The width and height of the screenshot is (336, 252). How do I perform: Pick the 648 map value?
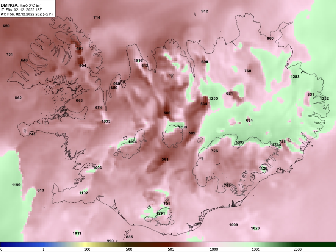click(x=24, y=60)
